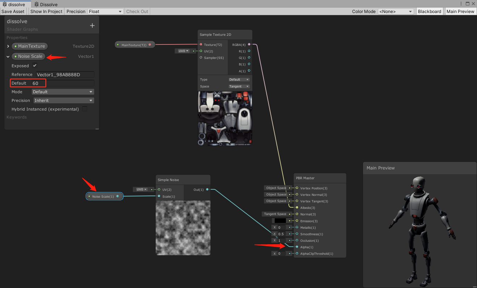This screenshot has width=477, height=288.
Task: Click the Albedo(3) input port on PBR Master
Action: point(296,208)
